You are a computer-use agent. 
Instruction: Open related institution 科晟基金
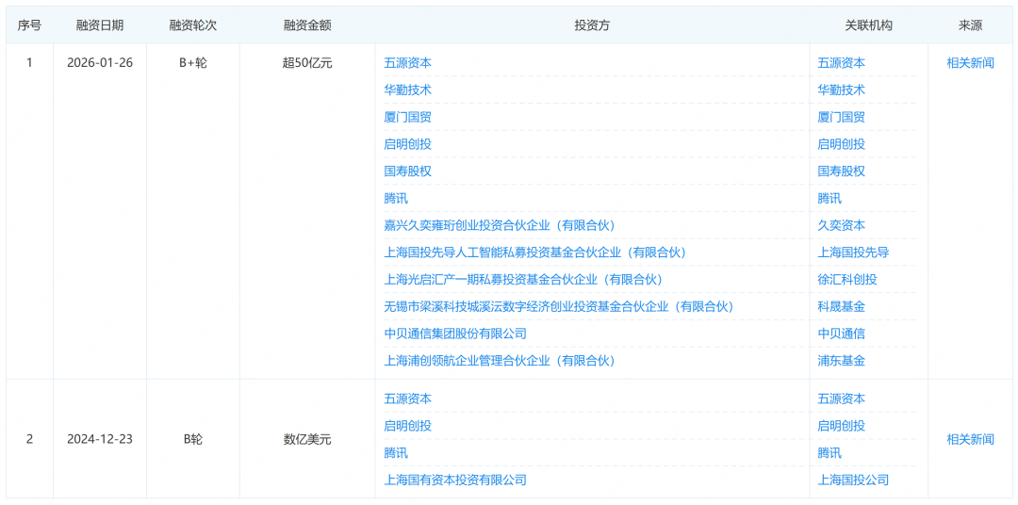pyautogui.click(x=842, y=306)
